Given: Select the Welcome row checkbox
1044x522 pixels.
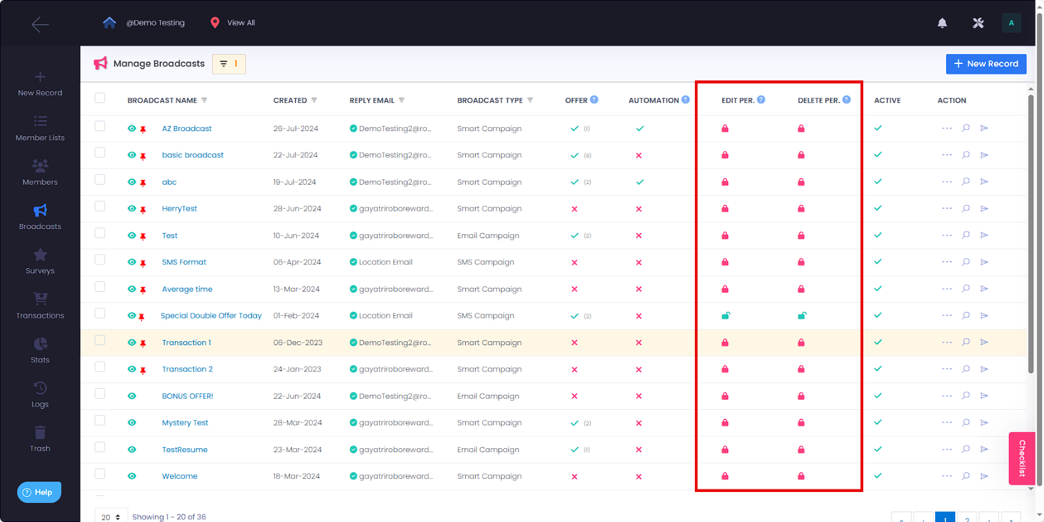Looking at the screenshot, I should click(x=100, y=474).
